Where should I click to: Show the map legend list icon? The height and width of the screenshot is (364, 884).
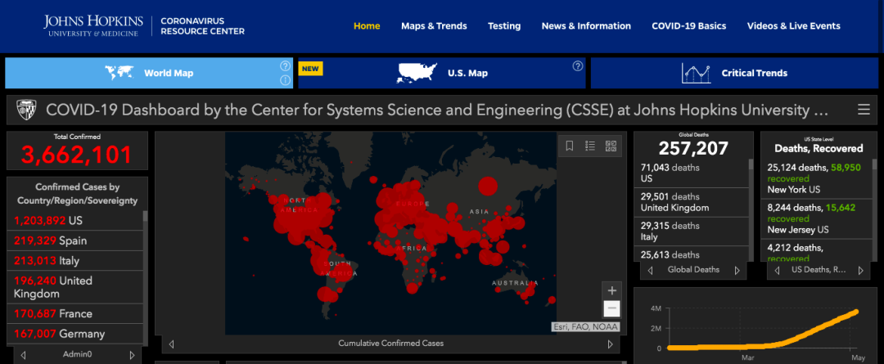point(590,146)
